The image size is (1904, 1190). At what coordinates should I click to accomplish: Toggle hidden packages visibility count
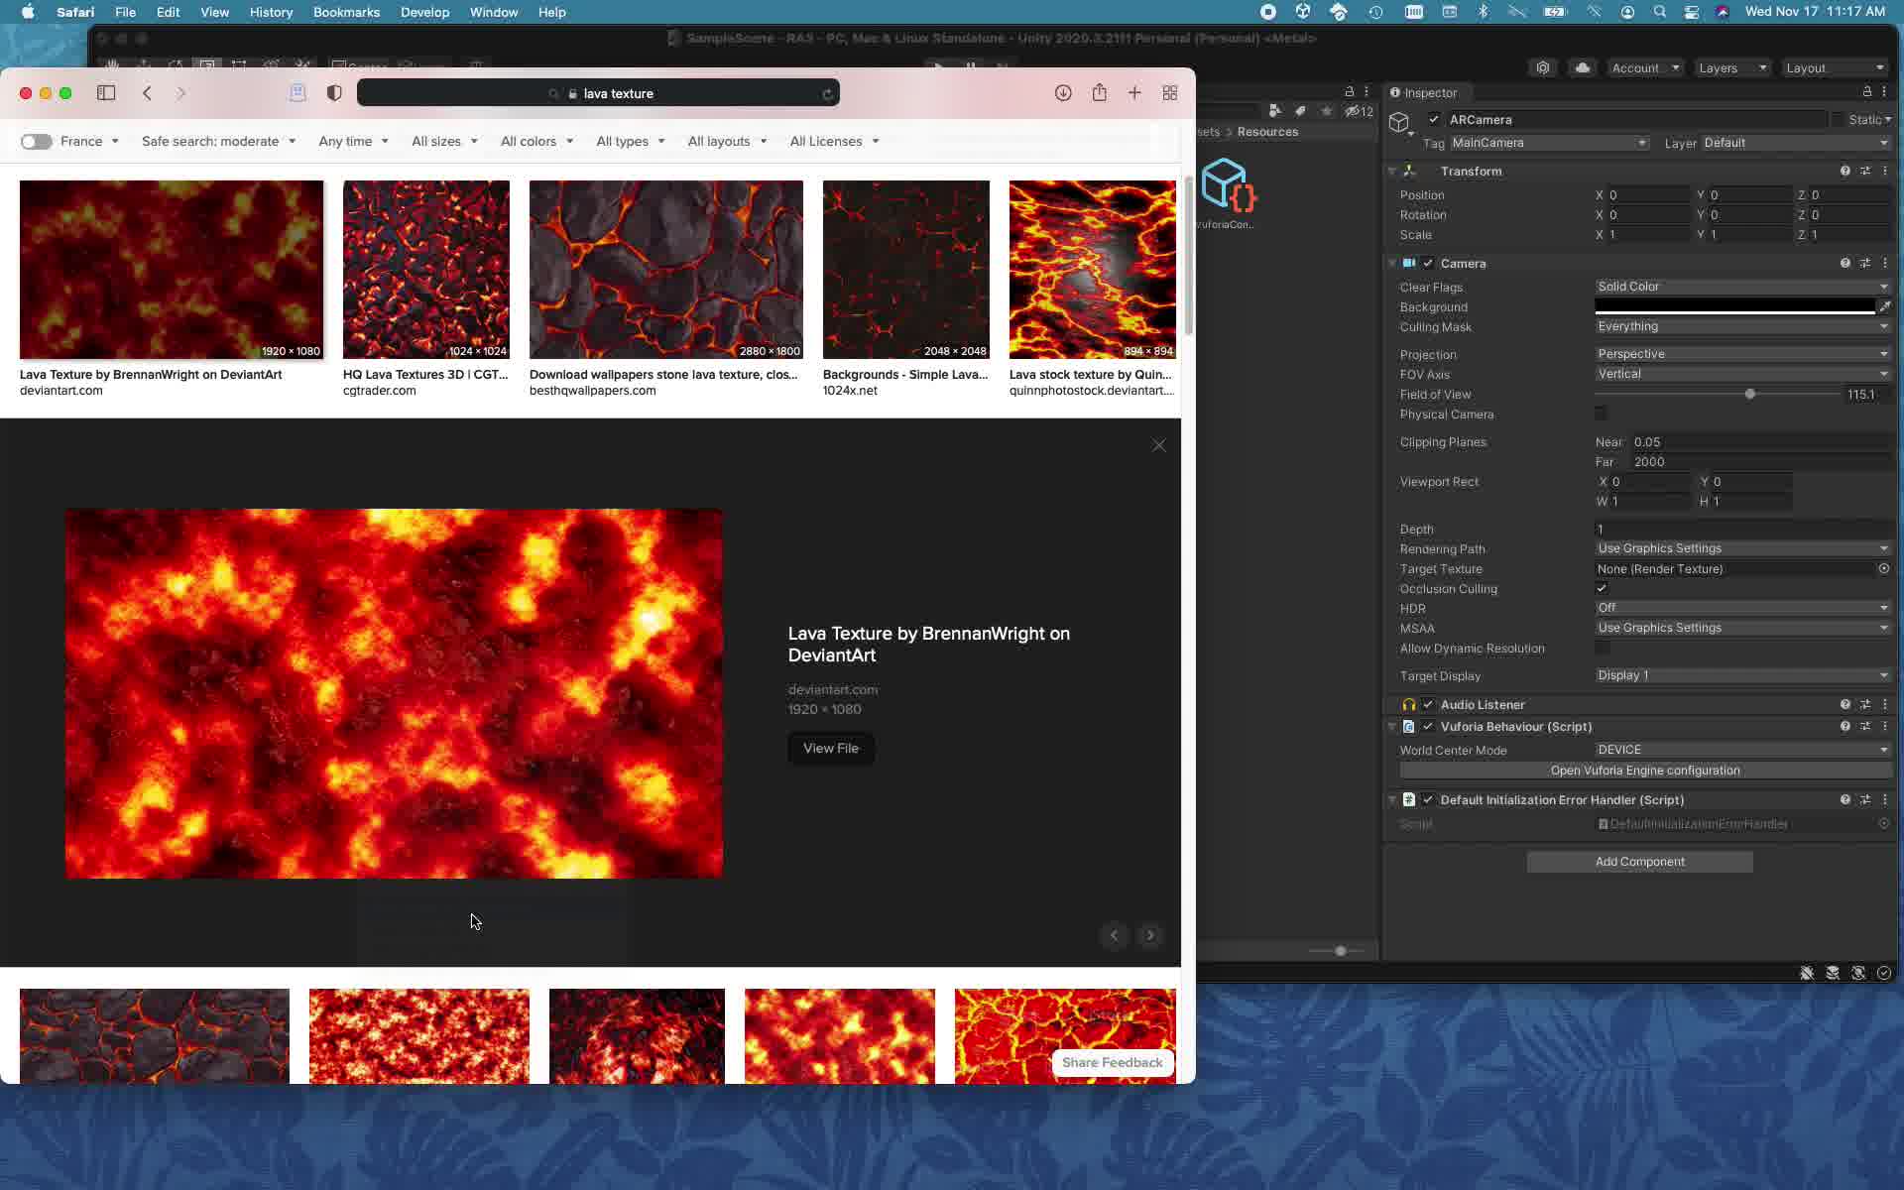point(1359,111)
